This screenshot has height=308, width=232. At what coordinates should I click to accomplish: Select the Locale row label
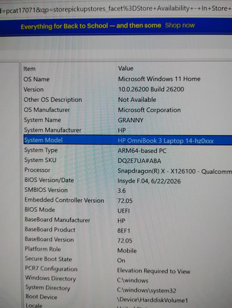coord(34,305)
